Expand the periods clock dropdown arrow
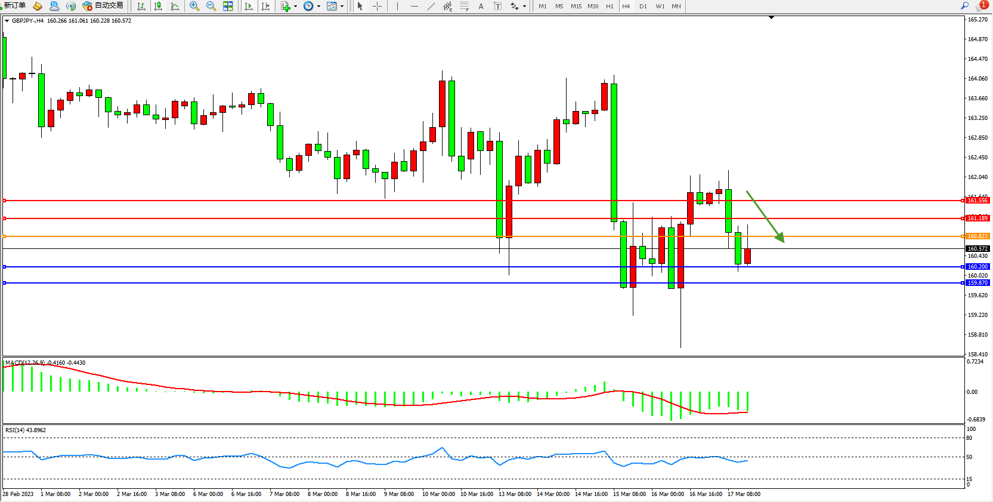The height and width of the screenshot is (502, 993). tap(318, 6)
